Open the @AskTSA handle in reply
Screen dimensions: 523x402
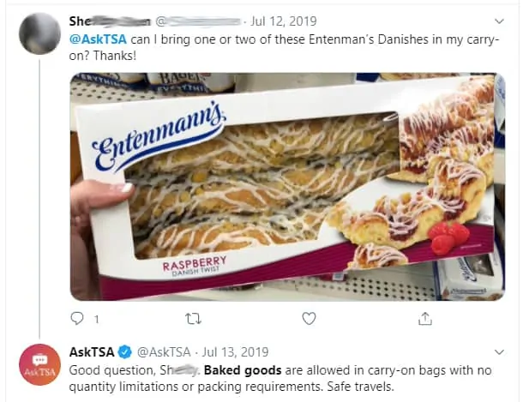[164, 352]
